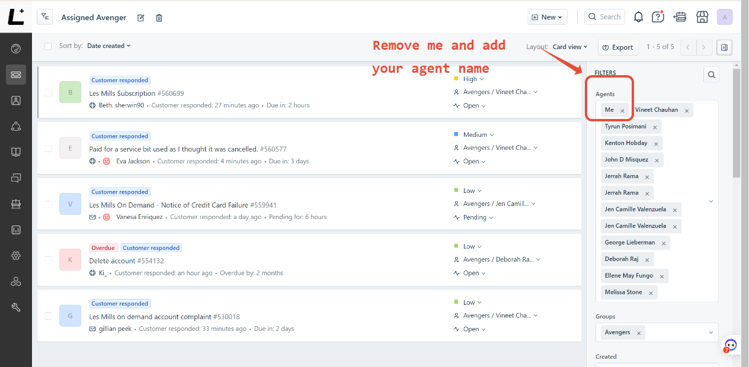Open the sidebar hierarchy nodes icon

[16, 126]
